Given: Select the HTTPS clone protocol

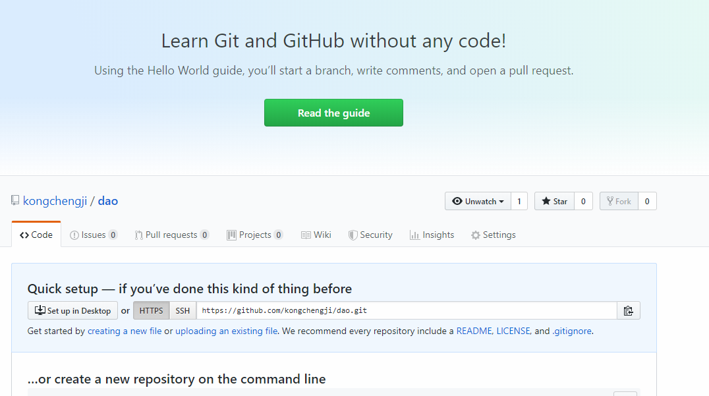Looking at the screenshot, I should (x=151, y=310).
